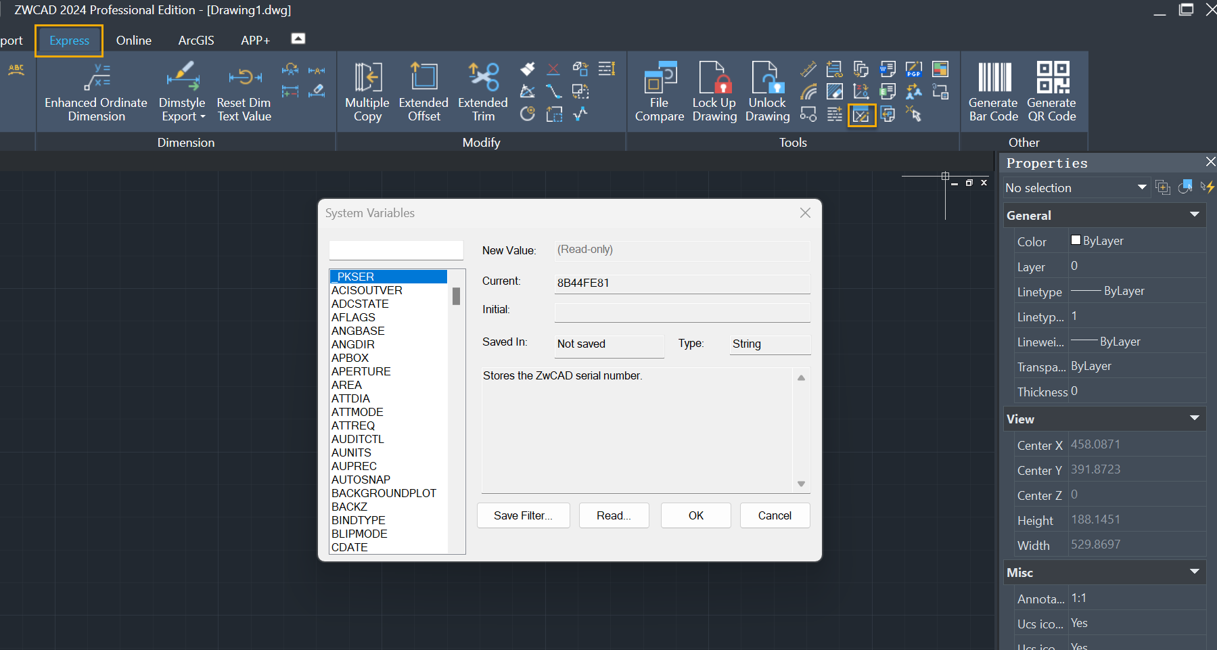Generate a QR Code

point(1052,92)
